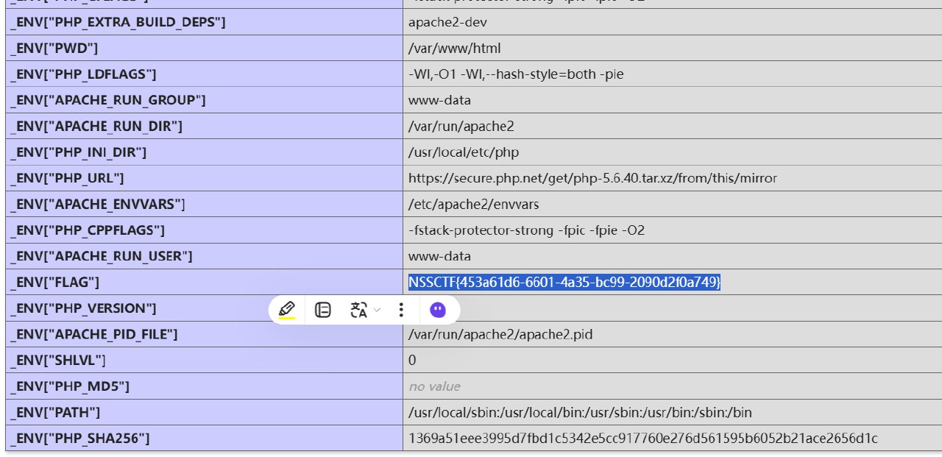
Task: Click the highlighter pen icon
Action: [287, 310]
